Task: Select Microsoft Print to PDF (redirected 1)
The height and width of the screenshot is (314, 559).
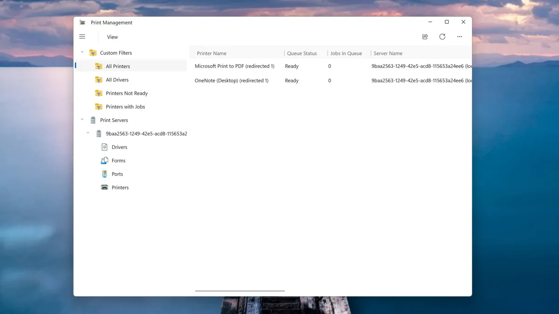Action: pos(235,67)
